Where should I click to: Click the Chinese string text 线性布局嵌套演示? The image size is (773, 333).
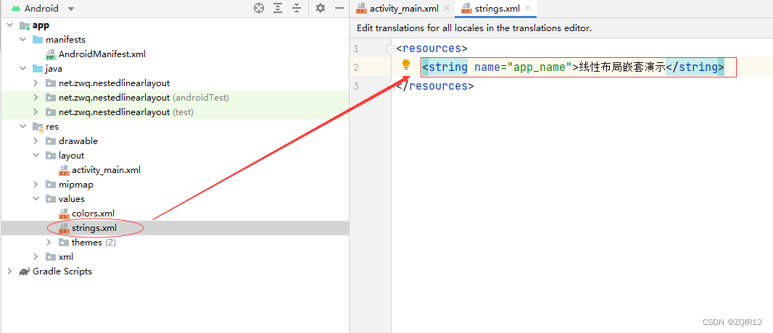coord(622,67)
